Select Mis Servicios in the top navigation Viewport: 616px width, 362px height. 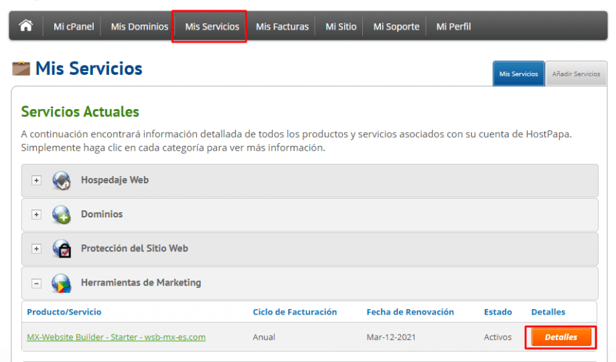[212, 27]
